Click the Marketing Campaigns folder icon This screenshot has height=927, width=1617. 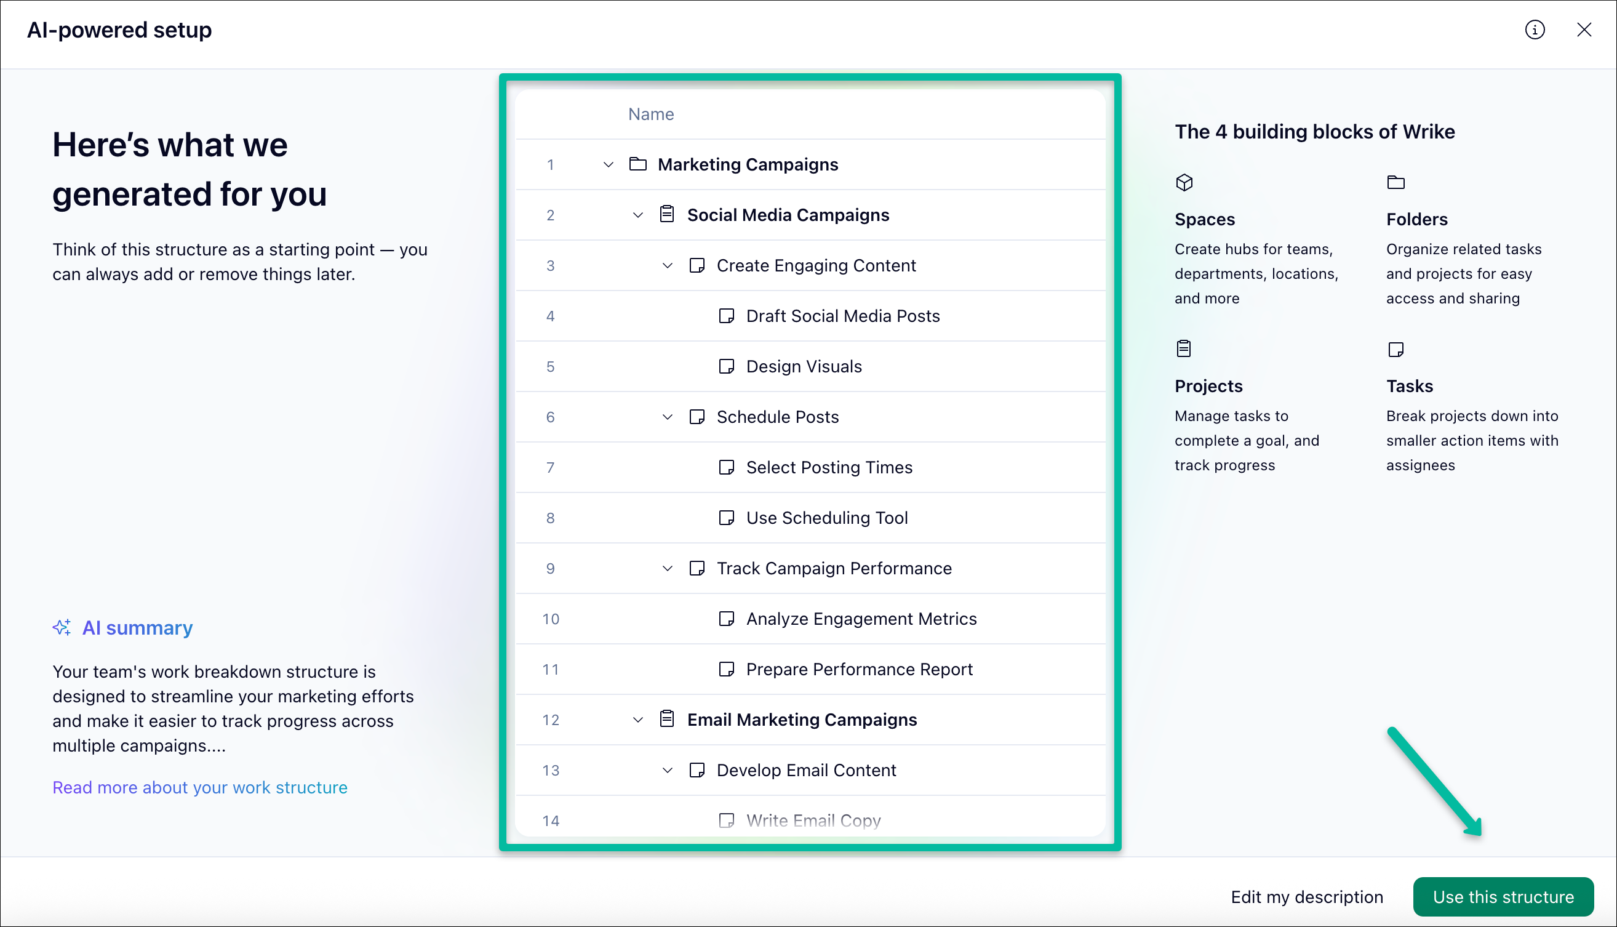(637, 164)
